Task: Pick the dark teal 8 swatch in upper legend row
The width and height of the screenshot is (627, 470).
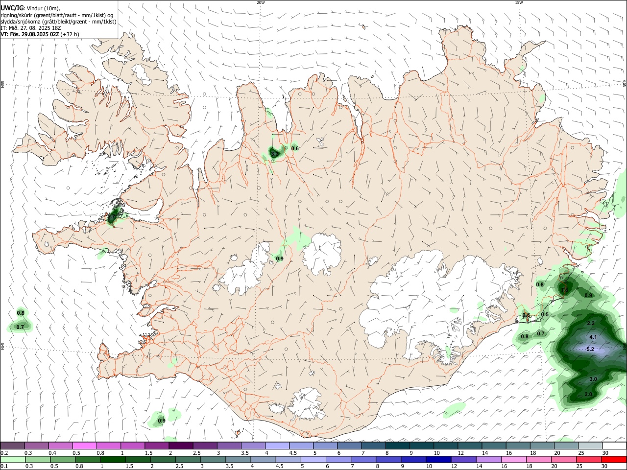Action: point(397,446)
